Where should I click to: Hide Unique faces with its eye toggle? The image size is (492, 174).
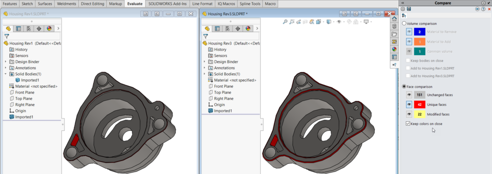(409, 104)
